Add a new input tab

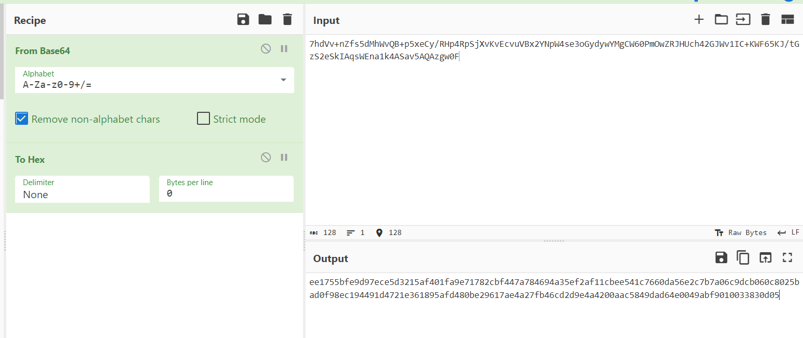[699, 20]
